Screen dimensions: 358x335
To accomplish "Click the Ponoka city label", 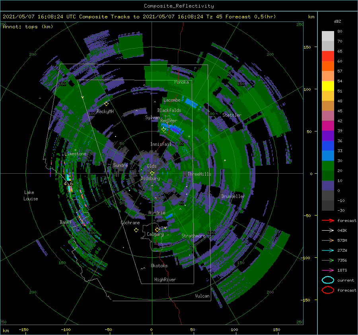I will (x=181, y=82).
